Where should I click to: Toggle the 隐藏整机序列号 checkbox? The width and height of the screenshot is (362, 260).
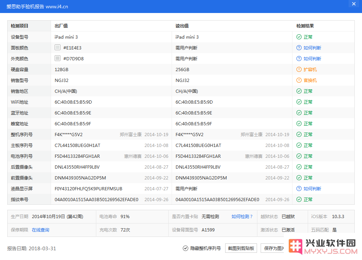click(185, 248)
